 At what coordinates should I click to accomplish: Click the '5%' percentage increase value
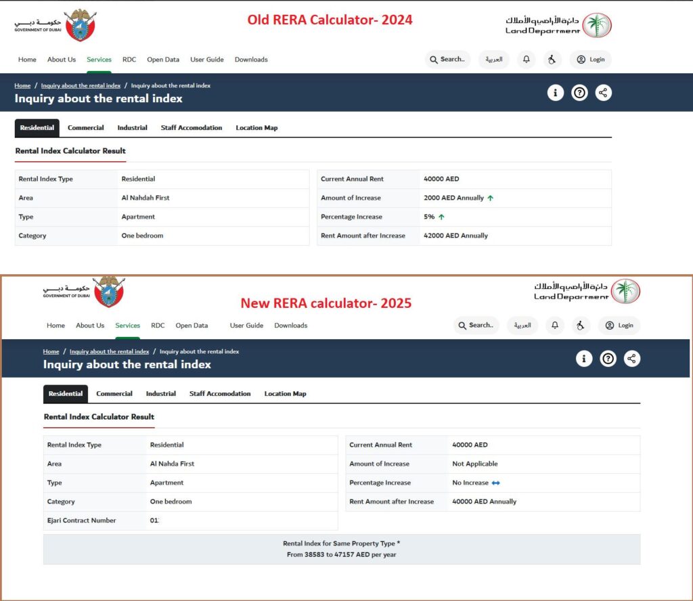tap(428, 217)
